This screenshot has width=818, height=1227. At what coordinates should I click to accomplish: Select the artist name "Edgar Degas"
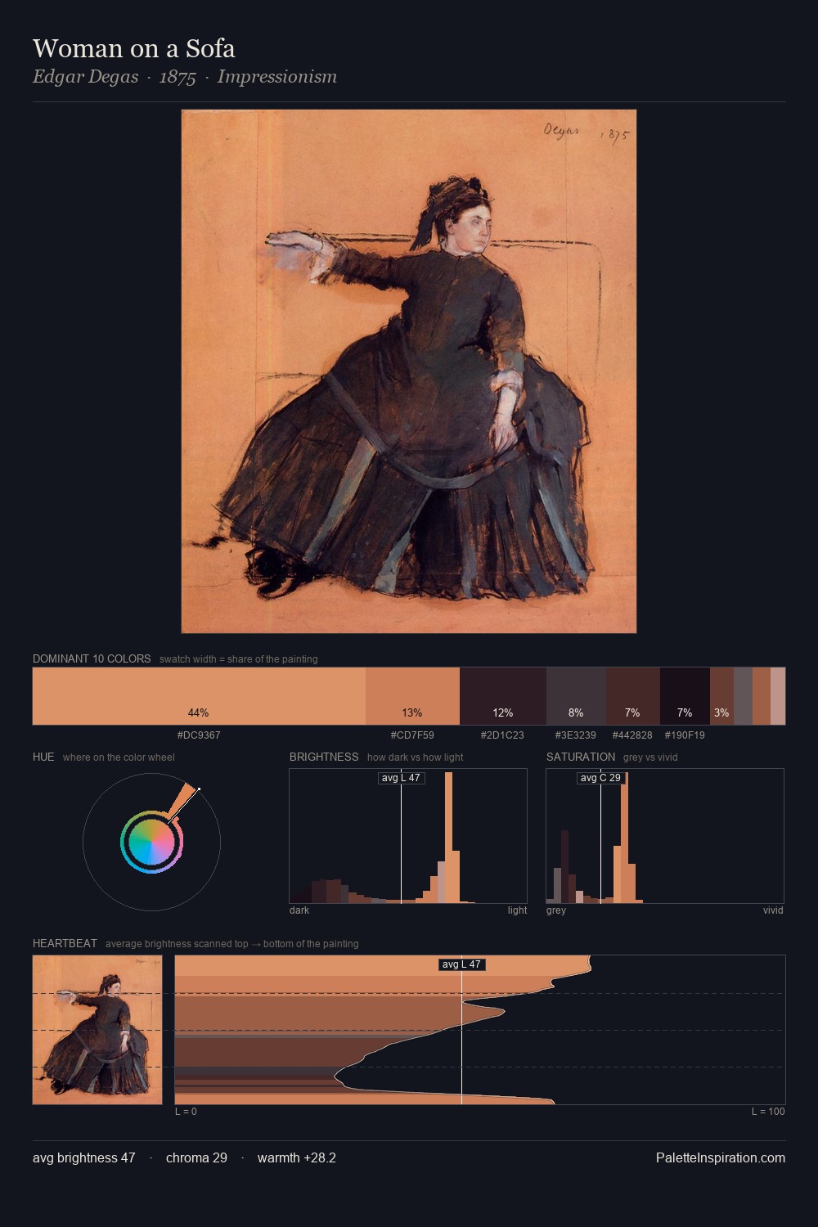[x=85, y=77]
